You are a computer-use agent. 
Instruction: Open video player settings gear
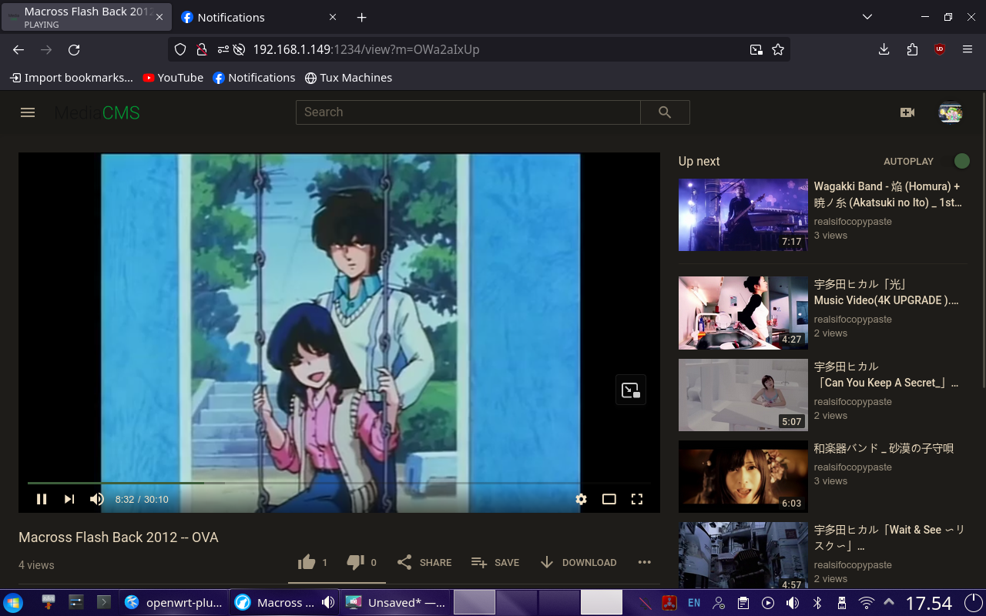pyautogui.click(x=581, y=499)
